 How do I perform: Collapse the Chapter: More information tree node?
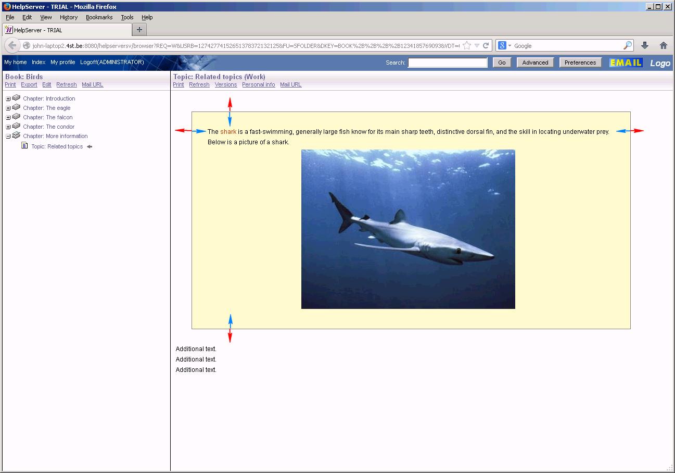tap(8, 136)
